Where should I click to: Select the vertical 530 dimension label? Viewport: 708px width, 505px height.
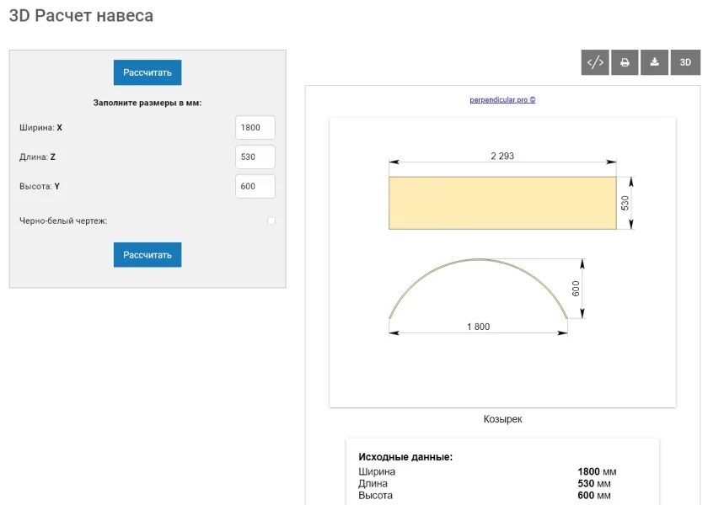(625, 203)
